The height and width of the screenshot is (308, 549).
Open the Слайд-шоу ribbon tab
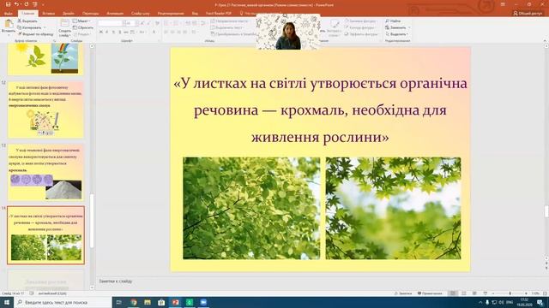coord(141,14)
